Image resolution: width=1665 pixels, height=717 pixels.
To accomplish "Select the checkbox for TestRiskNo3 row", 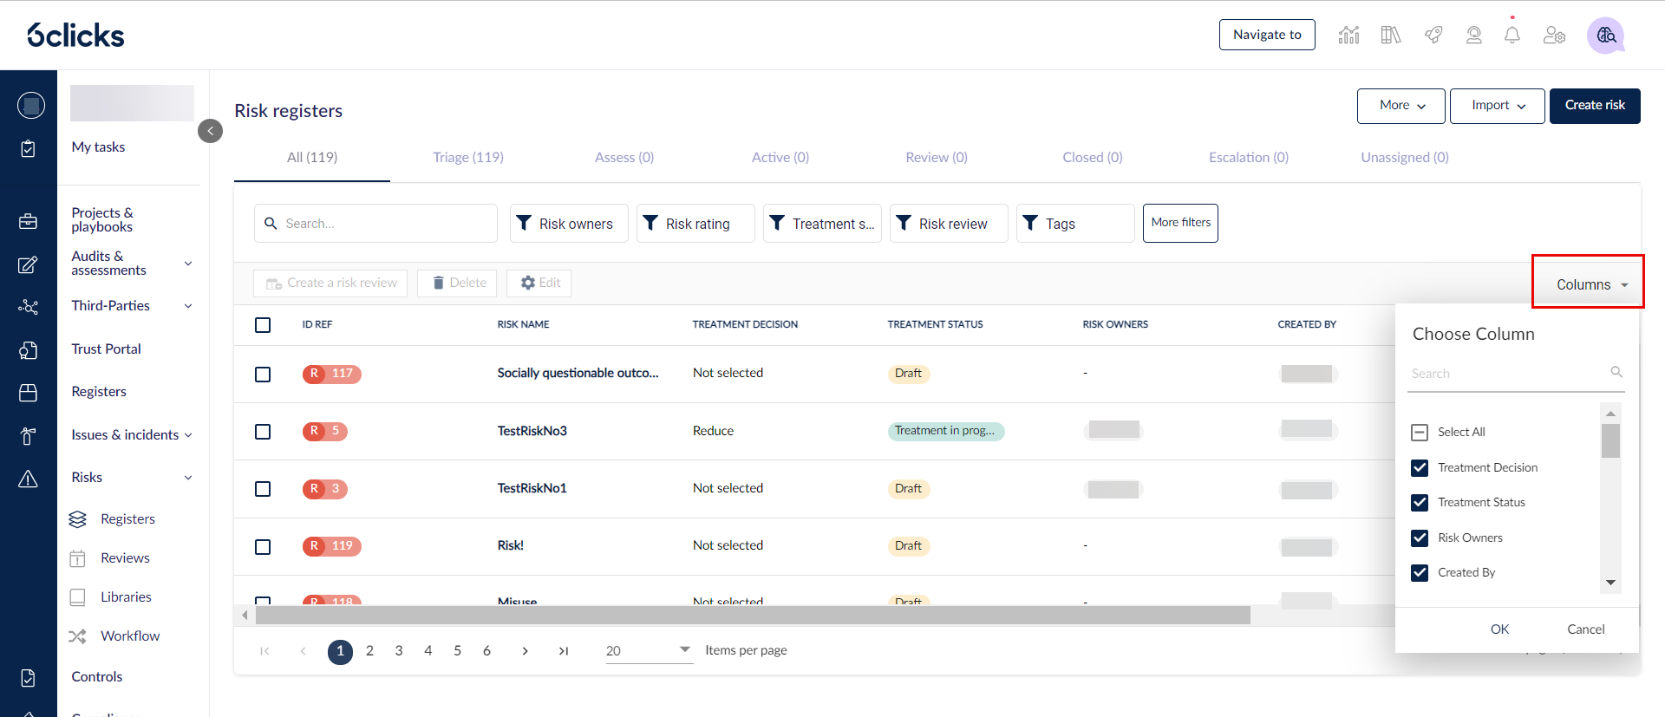I will point(263,432).
